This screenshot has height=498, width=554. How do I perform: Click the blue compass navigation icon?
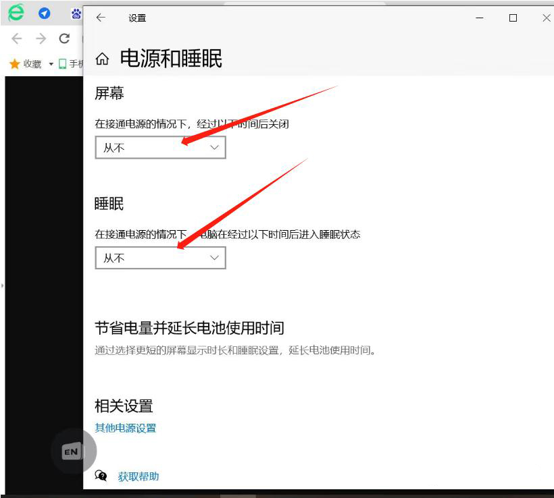pos(44,13)
